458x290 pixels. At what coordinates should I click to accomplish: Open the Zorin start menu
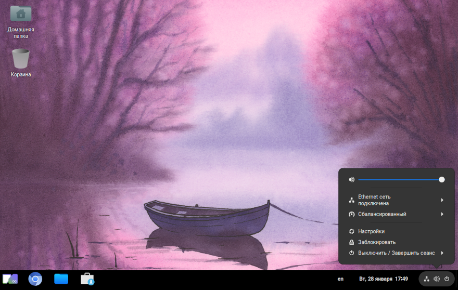(x=10, y=279)
